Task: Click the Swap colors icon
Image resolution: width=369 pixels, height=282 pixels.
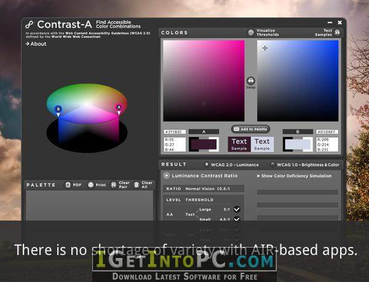Action: pyautogui.click(x=251, y=81)
